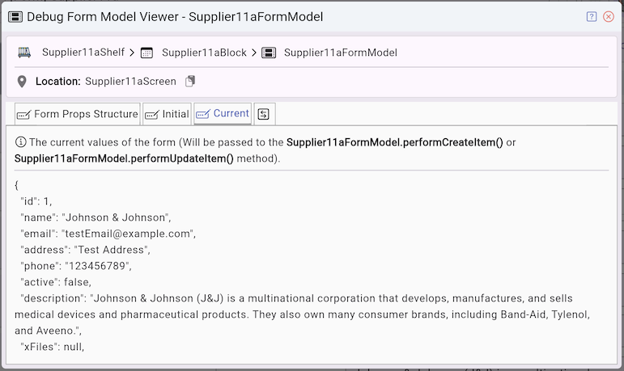The height and width of the screenshot is (371, 624).
Task: Open the help icon in title bar
Action: [592, 16]
